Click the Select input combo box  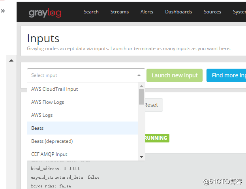[x=86, y=75]
